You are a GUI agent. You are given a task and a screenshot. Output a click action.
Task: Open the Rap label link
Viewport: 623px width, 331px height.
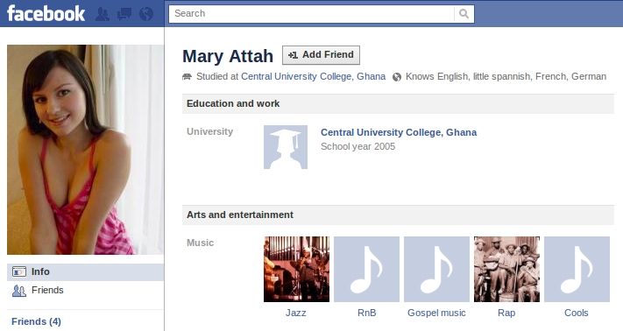tap(506, 313)
